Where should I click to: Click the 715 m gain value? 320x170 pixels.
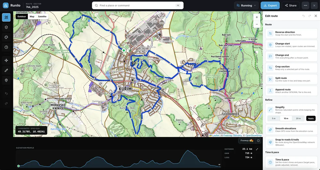248,153
